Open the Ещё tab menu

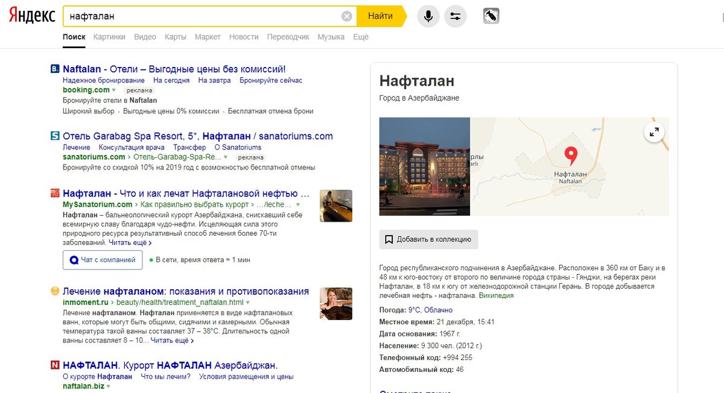361,37
